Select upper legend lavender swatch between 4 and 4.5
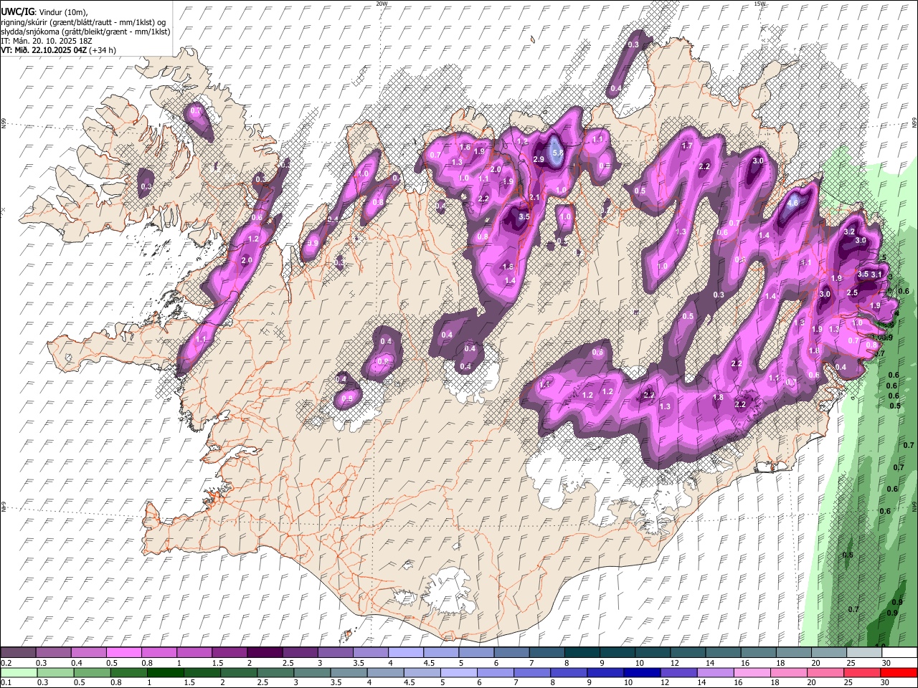The image size is (918, 688). (405, 653)
